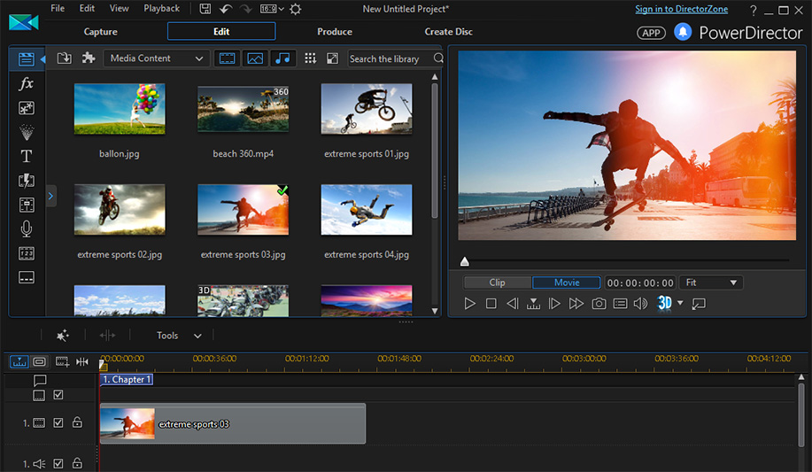Viewport: 812px width, 472px height.
Task: Open the Fit zoom dropdown
Action: 711,282
